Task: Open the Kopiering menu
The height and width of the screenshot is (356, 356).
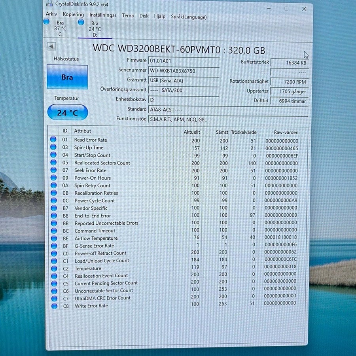Action: pyautogui.click(x=73, y=15)
